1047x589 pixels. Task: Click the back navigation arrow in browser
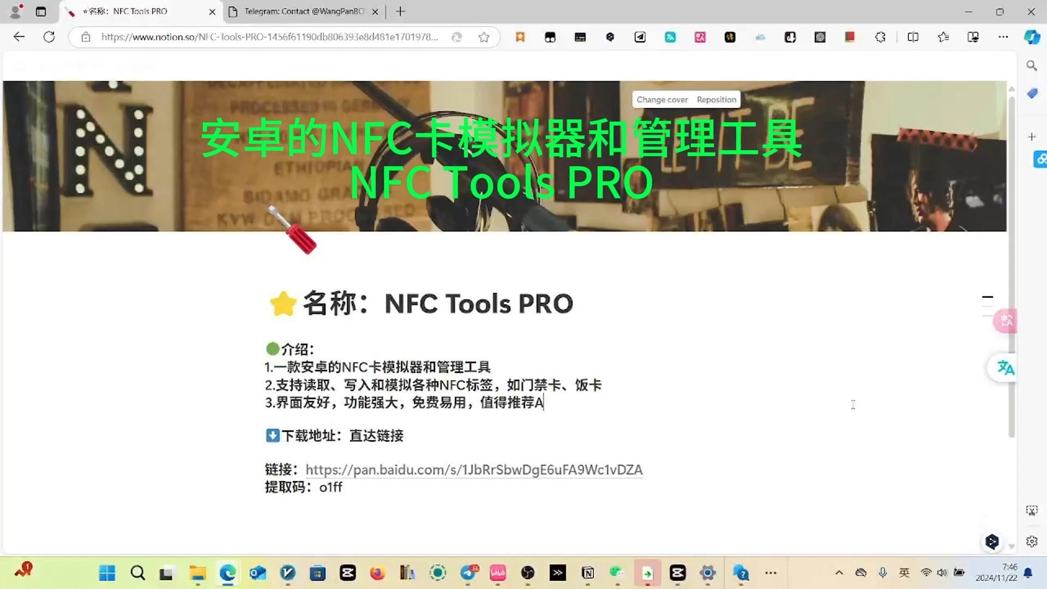click(x=20, y=38)
